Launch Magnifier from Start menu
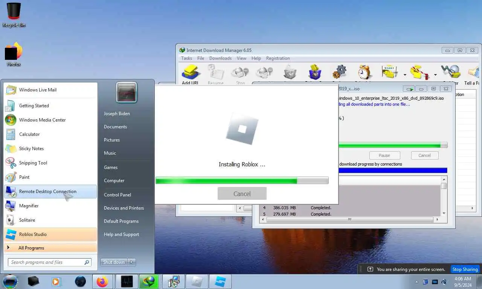The height and width of the screenshot is (289, 482). [x=50, y=206]
